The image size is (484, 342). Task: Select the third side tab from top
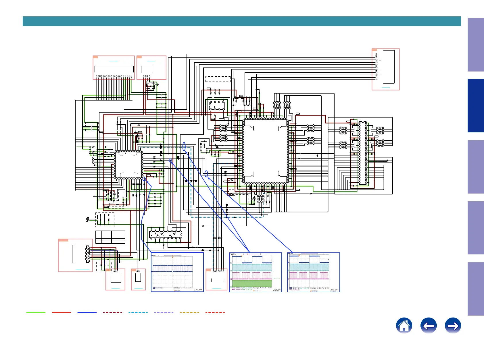(x=476, y=167)
